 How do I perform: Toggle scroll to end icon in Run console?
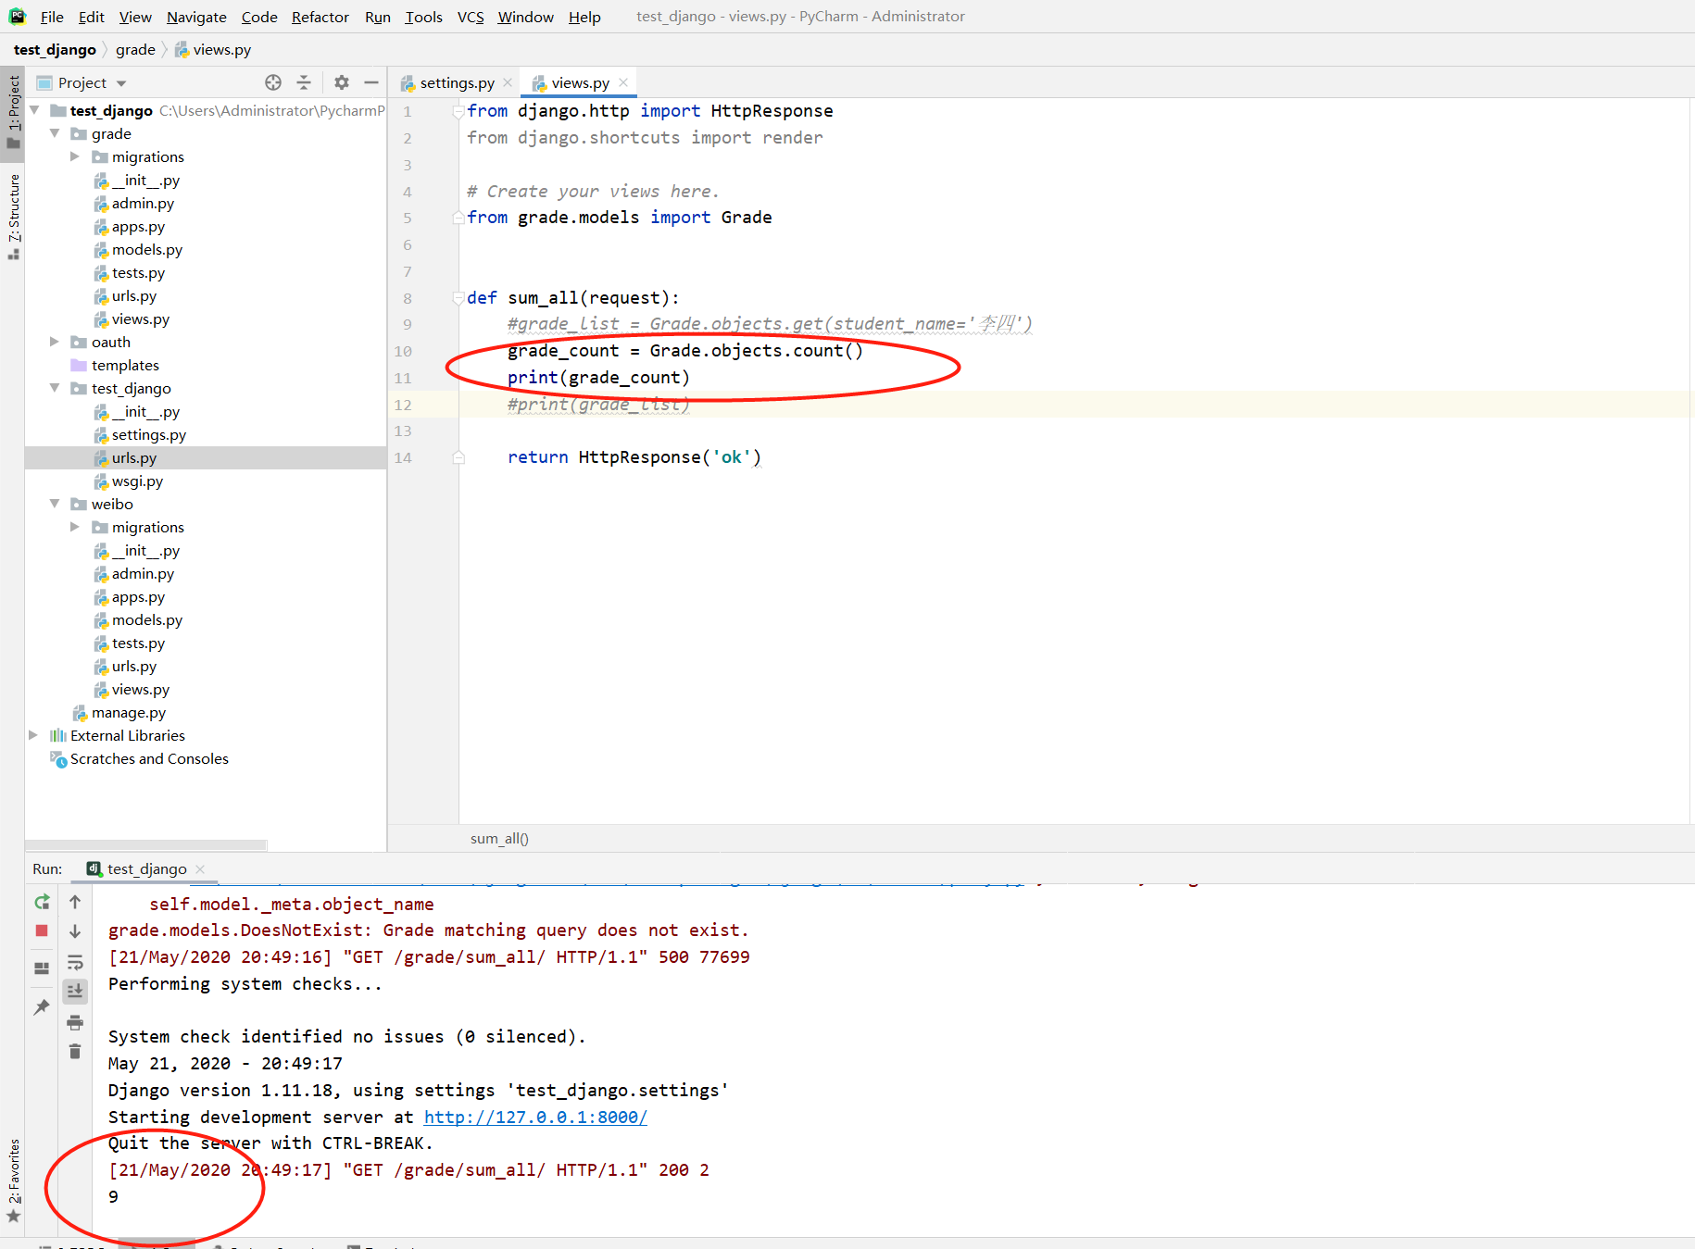75,991
